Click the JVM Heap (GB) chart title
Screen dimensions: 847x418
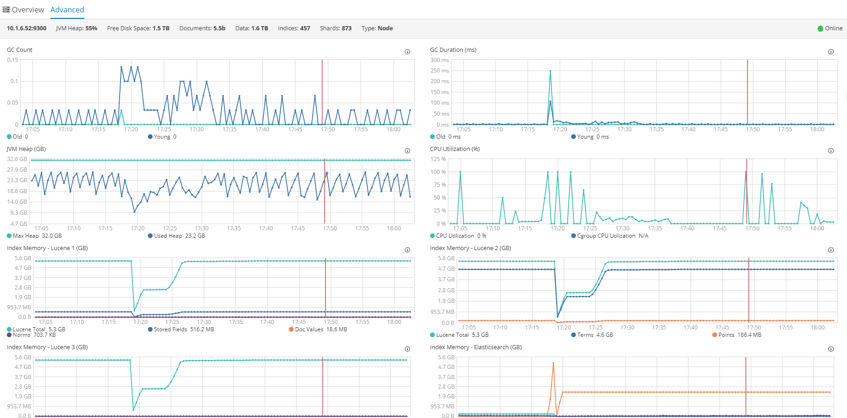click(26, 149)
